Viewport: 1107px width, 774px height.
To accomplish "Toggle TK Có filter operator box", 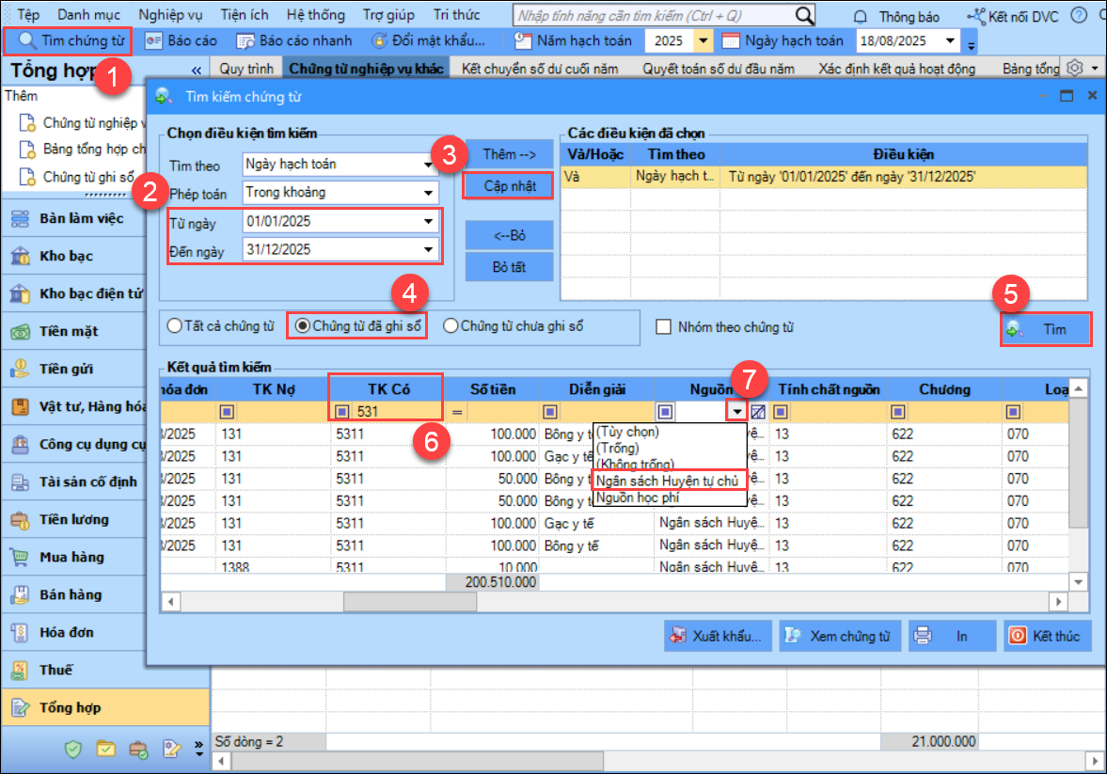I will coord(341,412).
